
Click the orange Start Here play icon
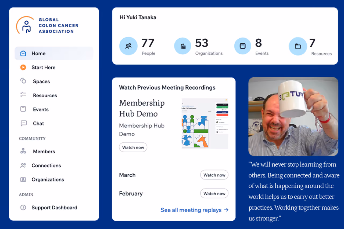[x=23, y=67]
